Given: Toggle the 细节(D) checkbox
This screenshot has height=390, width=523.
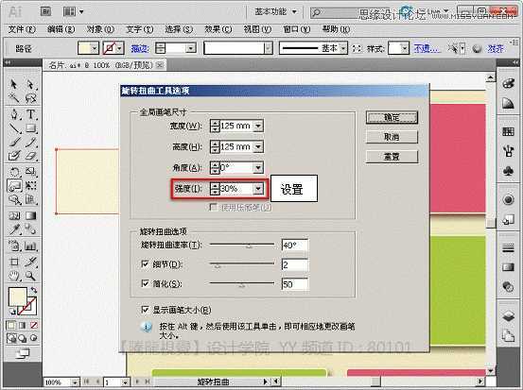Looking at the screenshot, I should tap(145, 263).
